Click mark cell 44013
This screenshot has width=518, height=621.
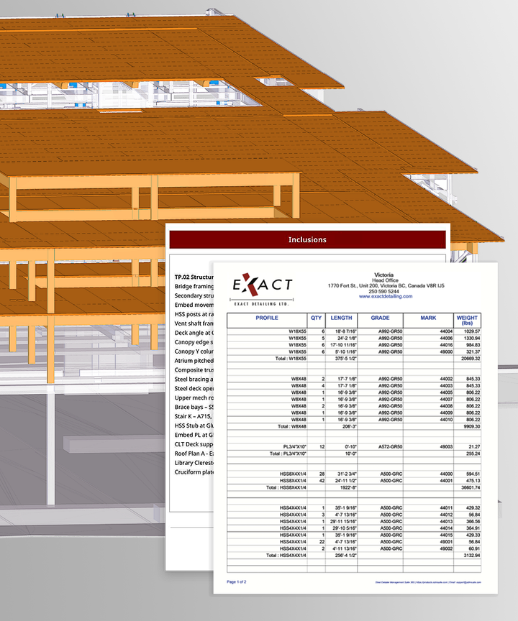pyautogui.click(x=446, y=522)
